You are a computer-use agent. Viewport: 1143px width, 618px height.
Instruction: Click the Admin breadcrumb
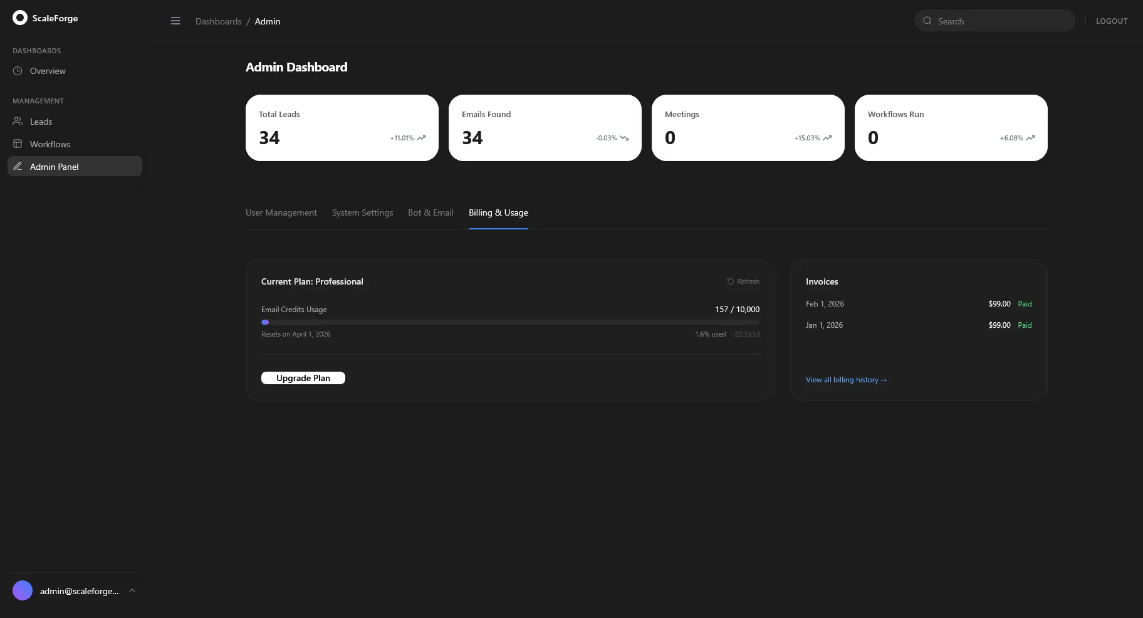pos(268,21)
